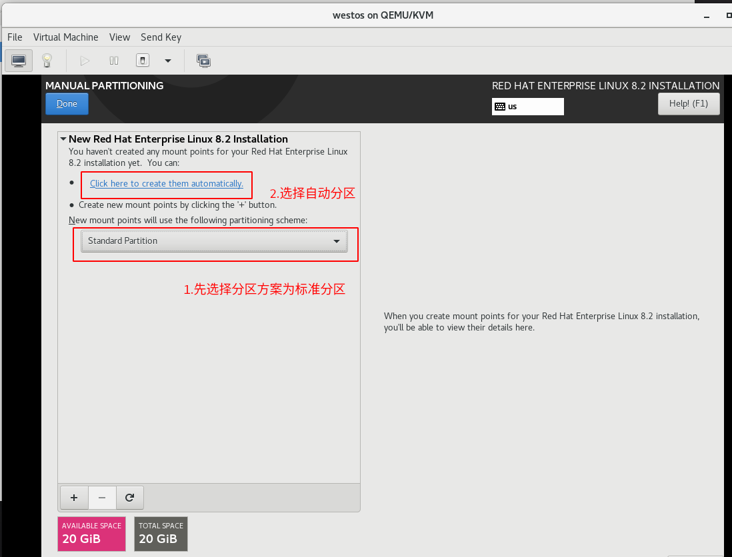
Task: Open the Standard Partition scheme dropdown
Action: pyautogui.click(x=214, y=241)
